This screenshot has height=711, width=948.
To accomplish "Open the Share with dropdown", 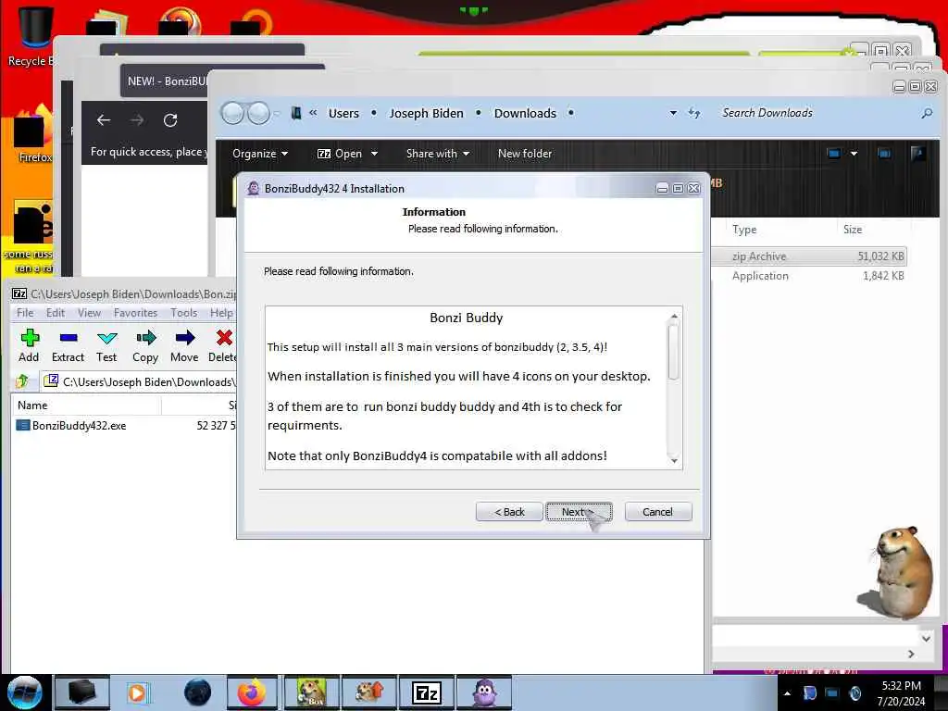I will 438,154.
